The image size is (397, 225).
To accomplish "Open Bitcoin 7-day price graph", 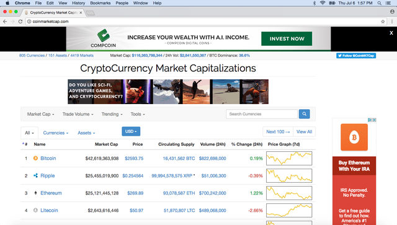I will [289, 158].
